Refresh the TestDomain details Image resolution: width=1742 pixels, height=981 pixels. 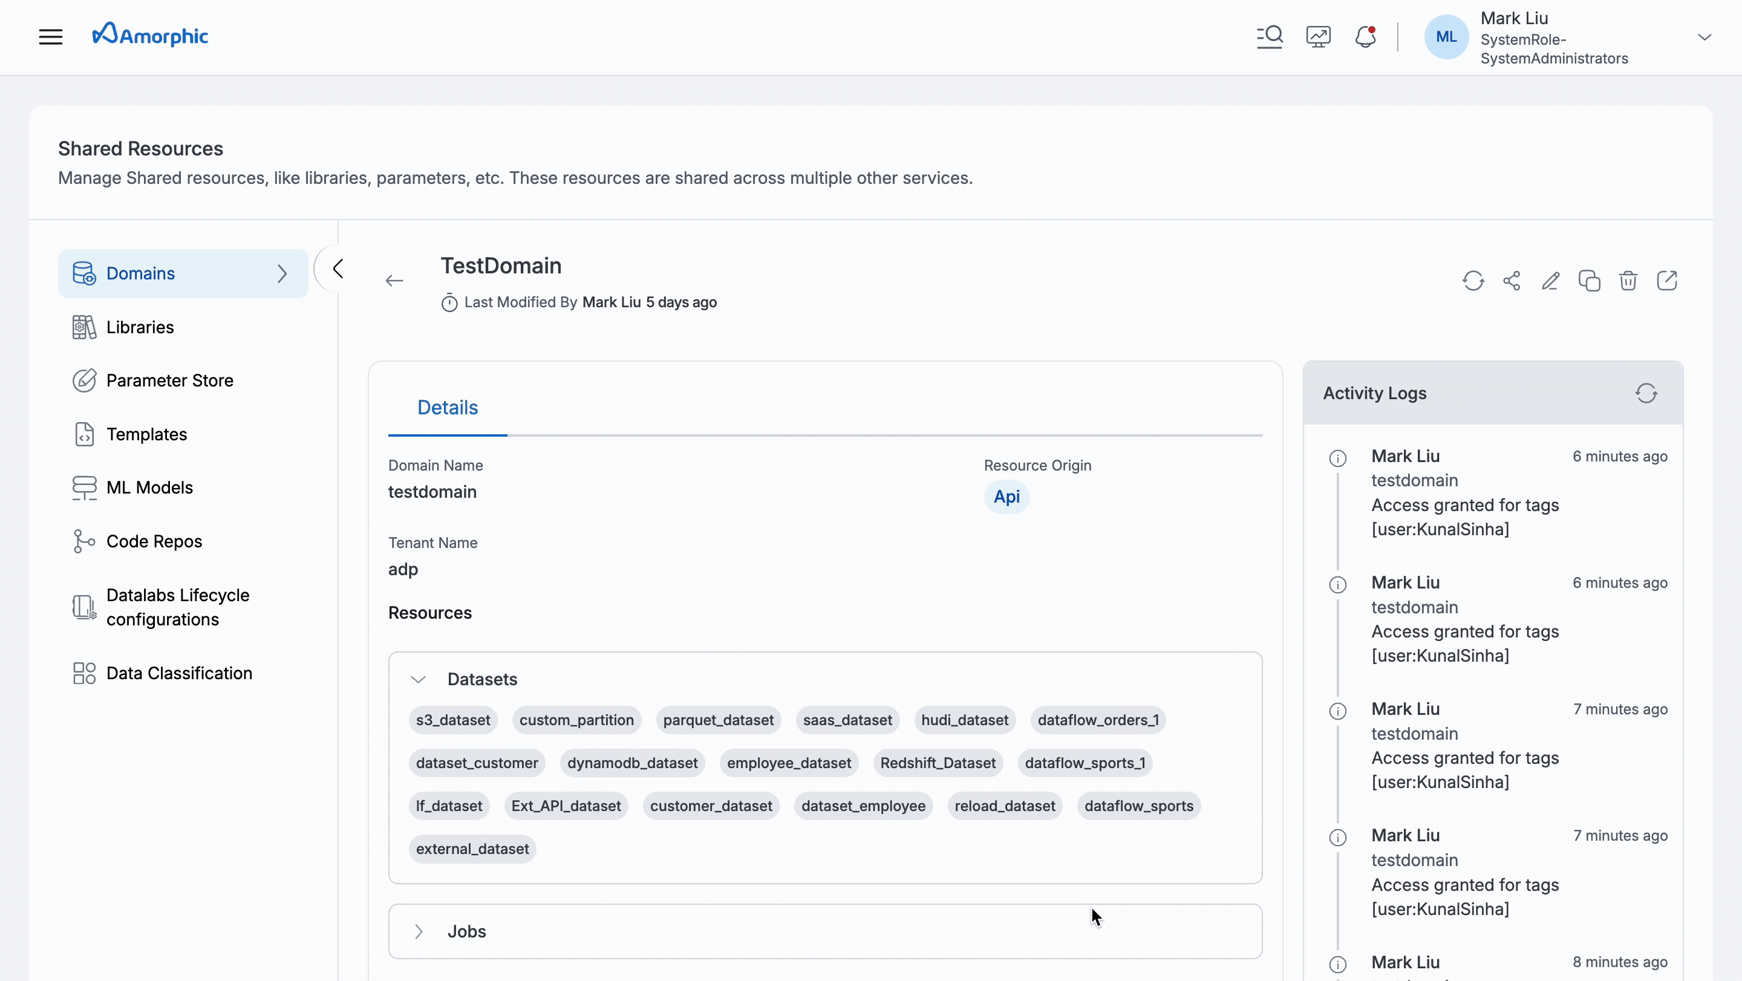click(x=1473, y=281)
